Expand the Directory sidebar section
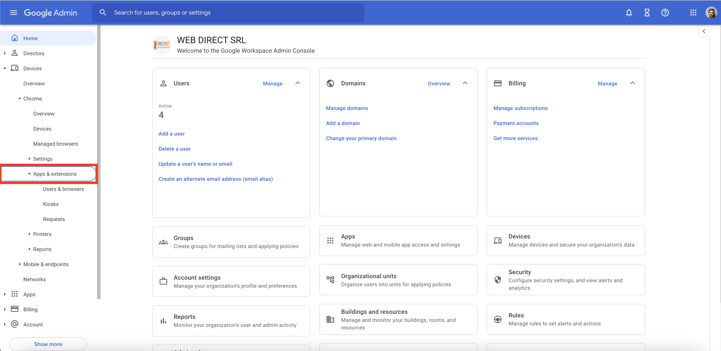721x351 pixels. [5, 53]
